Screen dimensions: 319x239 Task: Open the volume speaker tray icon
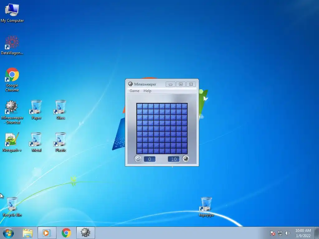pyautogui.click(x=287, y=233)
